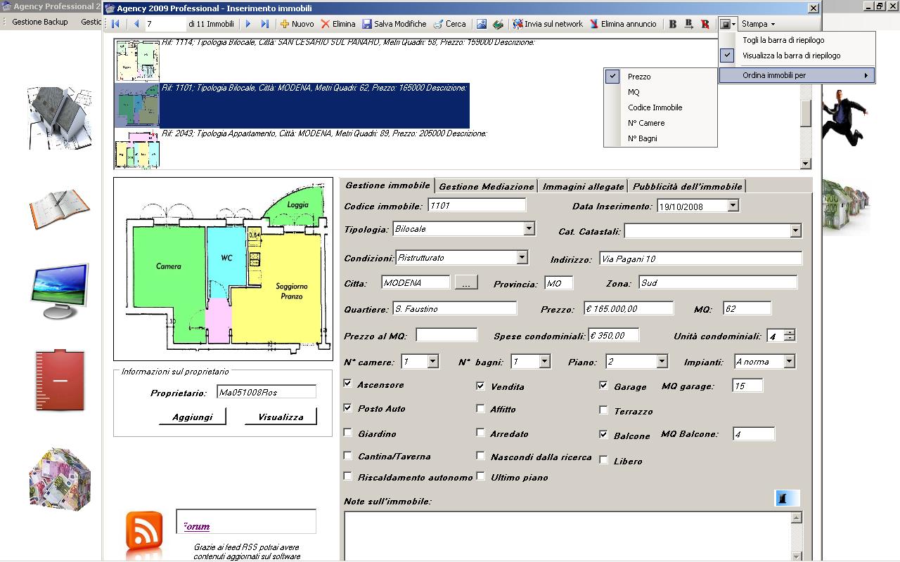This screenshot has height=562, width=900.
Task: Toggle the Garage checkbox
Action: pyautogui.click(x=603, y=385)
